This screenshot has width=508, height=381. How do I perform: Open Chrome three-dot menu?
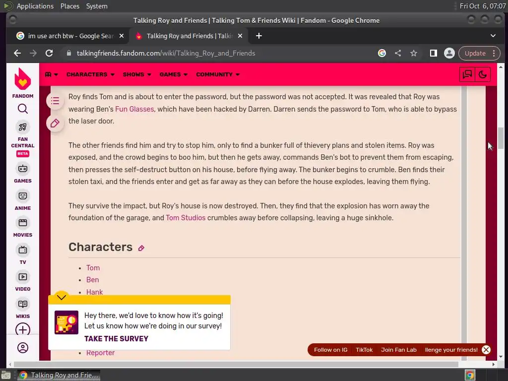pyautogui.click(x=494, y=53)
